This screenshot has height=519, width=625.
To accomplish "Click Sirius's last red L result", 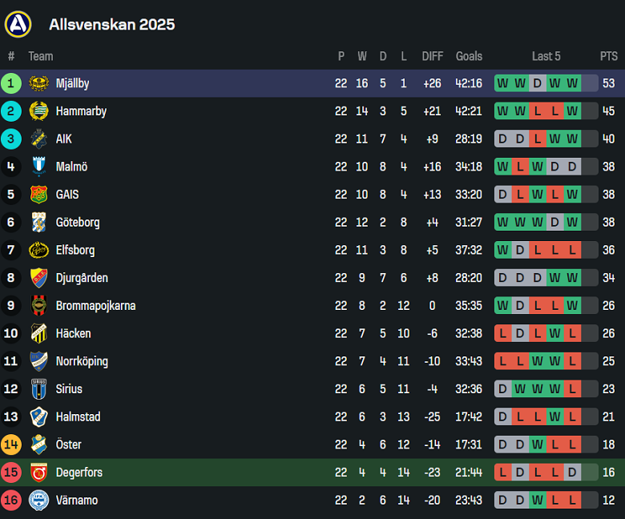I will click(572, 389).
